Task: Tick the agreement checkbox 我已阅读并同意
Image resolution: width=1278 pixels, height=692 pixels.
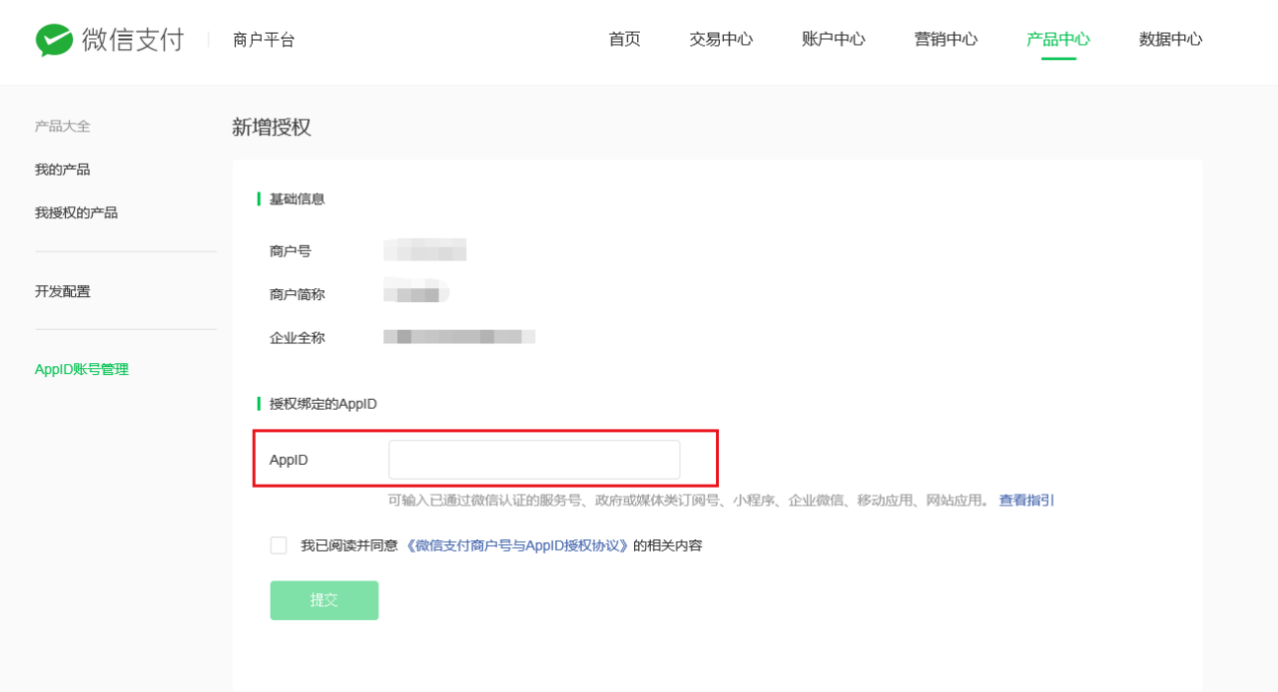Action: tap(279, 545)
